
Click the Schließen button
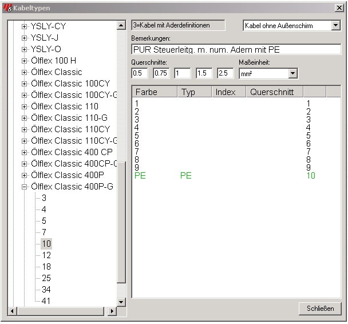pyautogui.click(x=320, y=309)
